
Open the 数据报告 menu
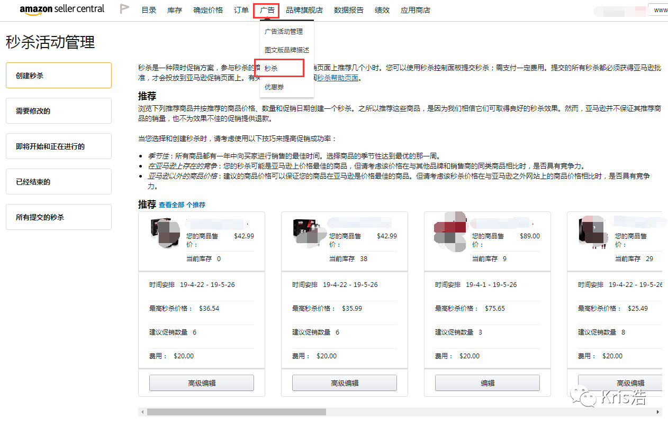click(x=348, y=10)
